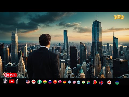Choose the green-white Nigeria flag icon
This screenshot has height=97, width=129.
(40, 82)
